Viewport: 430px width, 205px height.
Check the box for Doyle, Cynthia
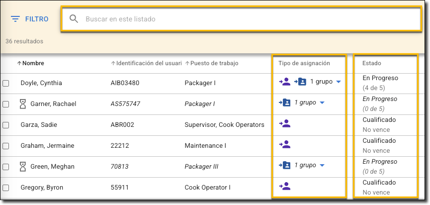(6, 83)
